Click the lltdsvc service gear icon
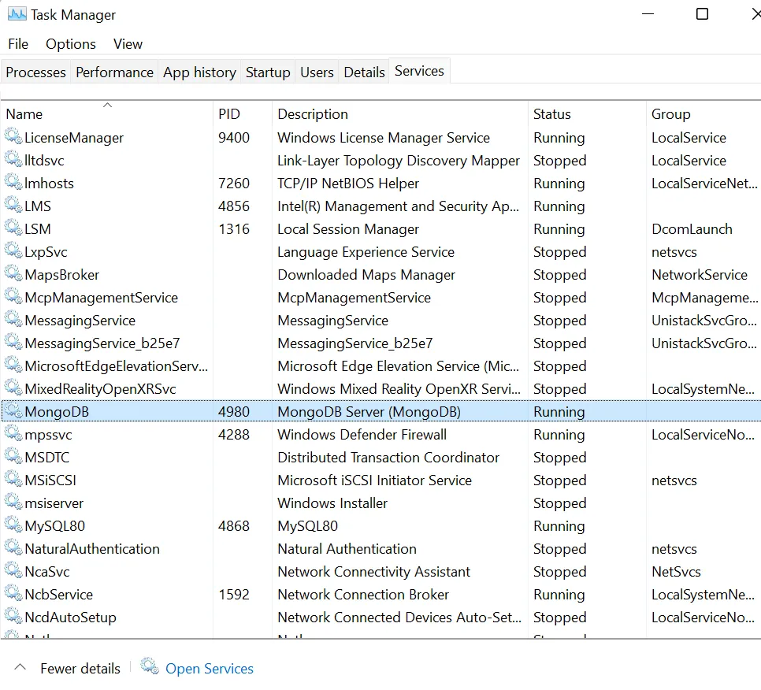The width and height of the screenshot is (761, 690). 13,160
